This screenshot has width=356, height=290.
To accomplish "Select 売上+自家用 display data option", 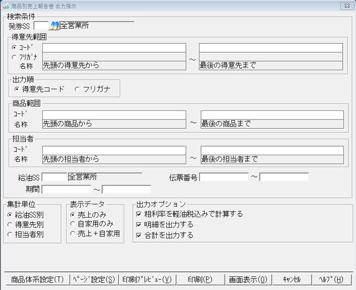I will 73,234.
